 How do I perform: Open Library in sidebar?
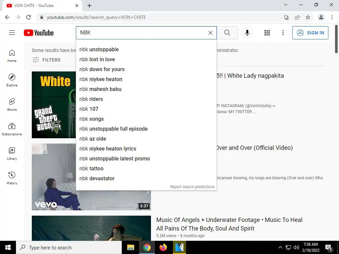point(12,153)
